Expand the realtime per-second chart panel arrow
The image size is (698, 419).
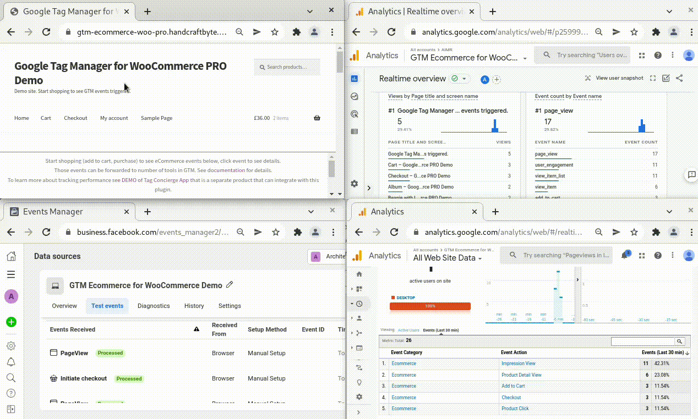click(x=577, y=280)
